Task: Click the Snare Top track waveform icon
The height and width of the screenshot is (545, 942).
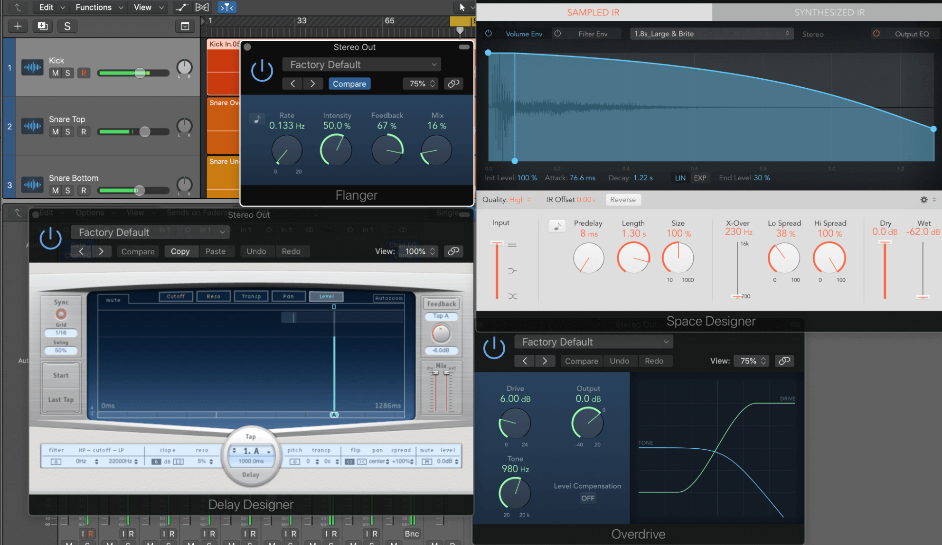Action: coord(32,126)
